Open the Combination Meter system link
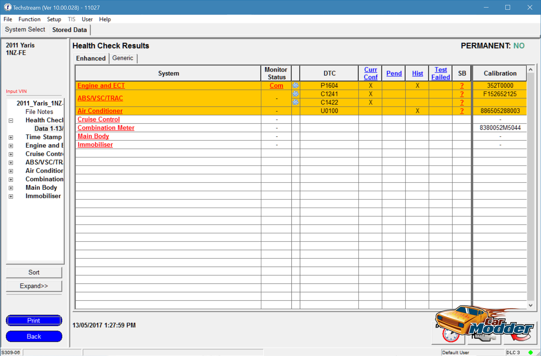Viewport: 541px width, 356px height. point(106,128)
